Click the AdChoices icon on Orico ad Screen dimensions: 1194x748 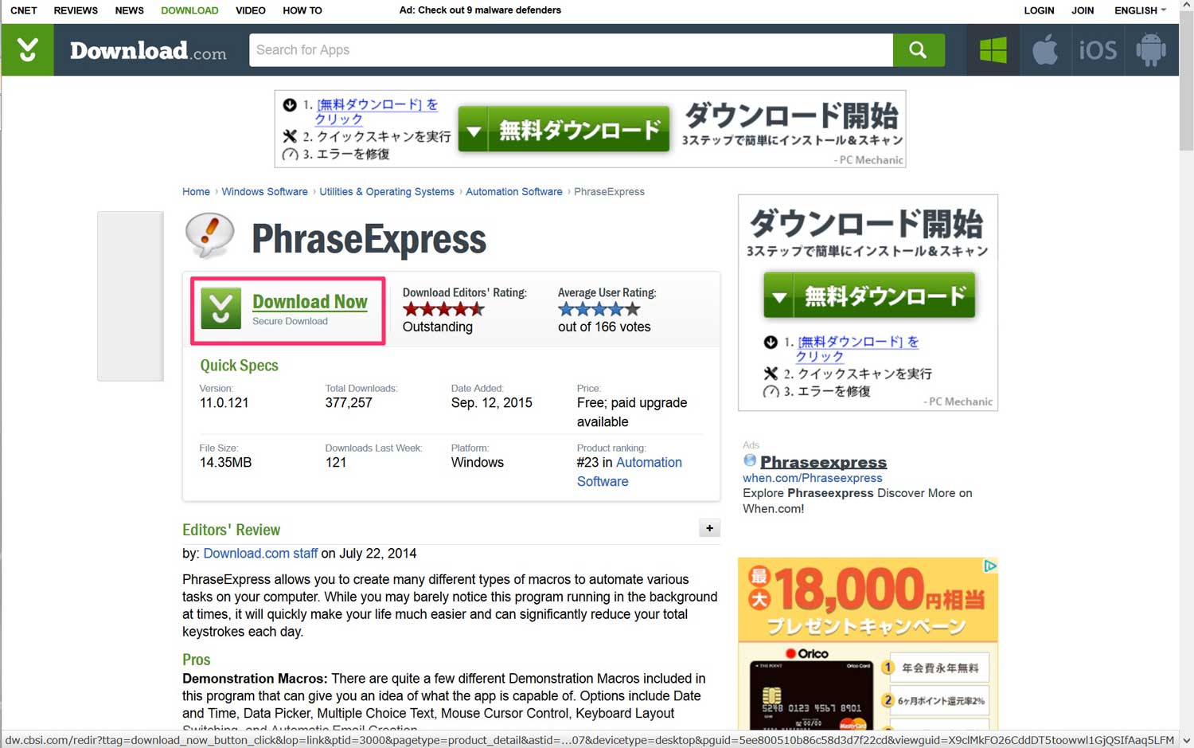pyautogui.click(x=990, y=566)
